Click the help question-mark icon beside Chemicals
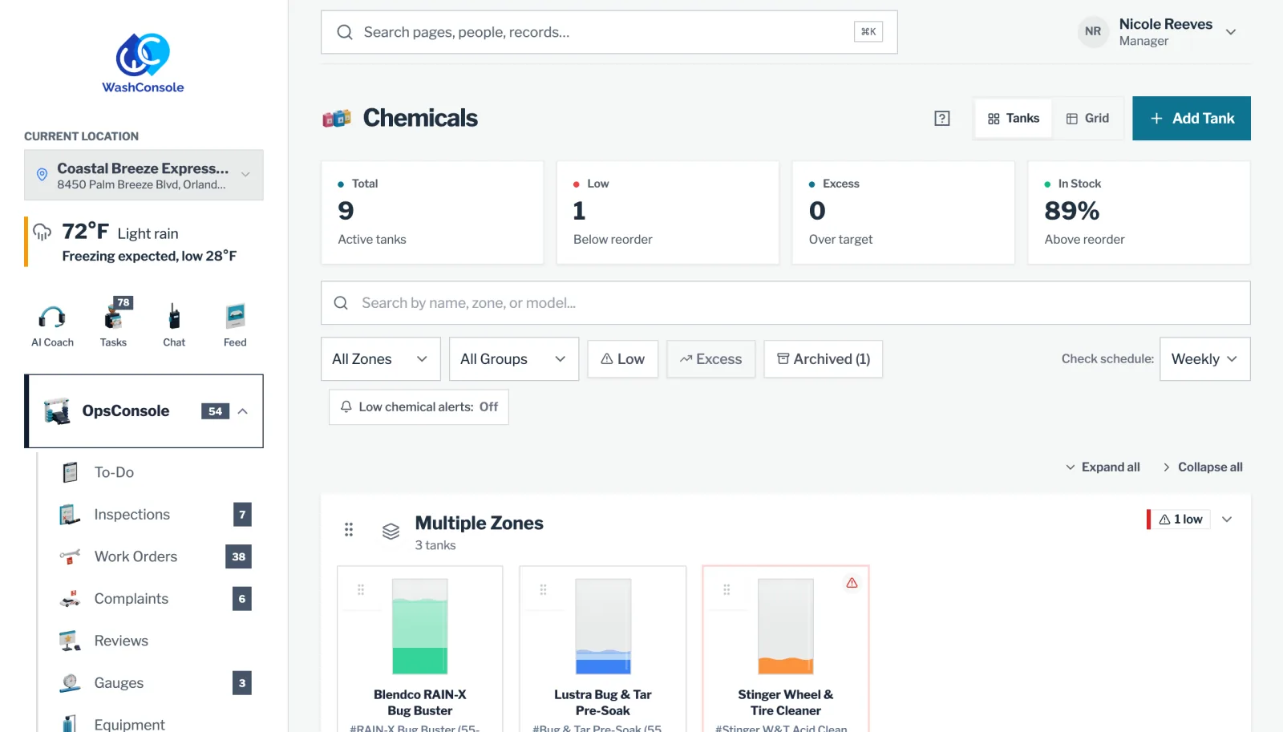The image size is (1283, 732). (x=942, y=119)
